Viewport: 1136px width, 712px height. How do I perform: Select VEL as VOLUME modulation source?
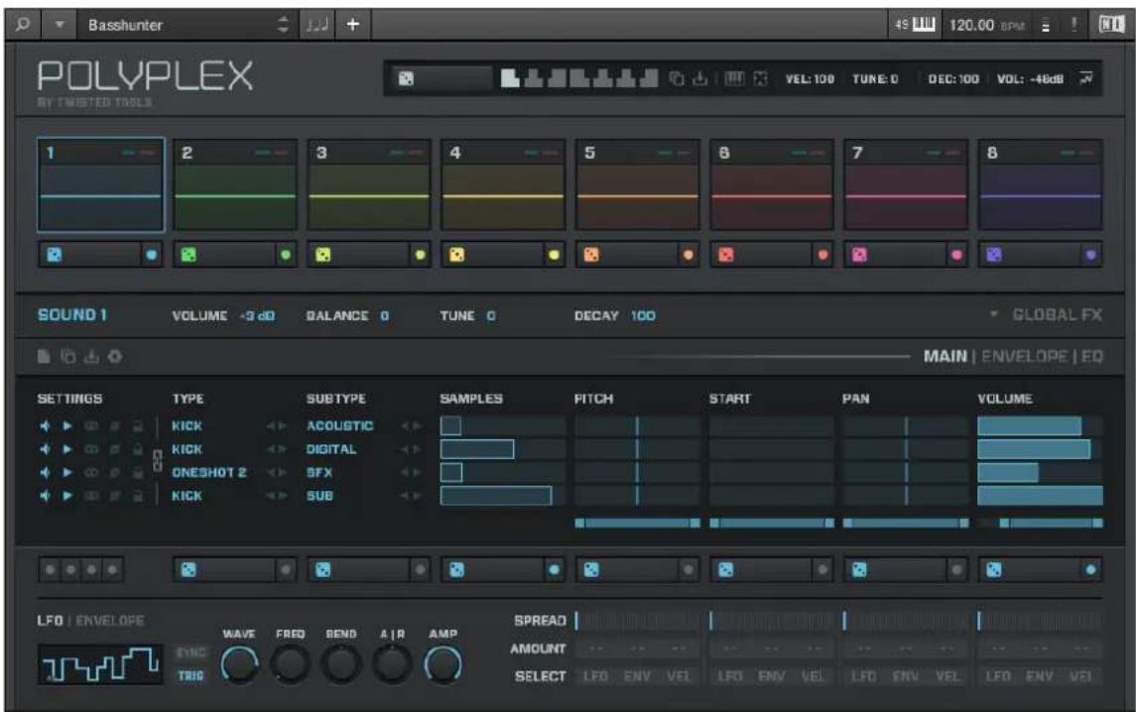click(1080, 676)
